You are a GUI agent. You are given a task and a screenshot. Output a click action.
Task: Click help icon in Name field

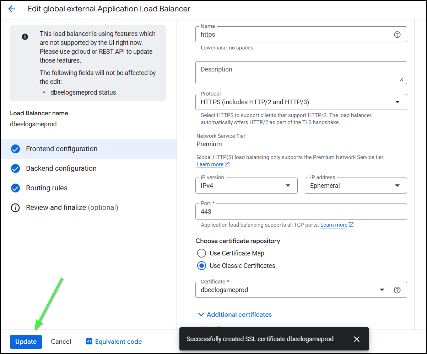397,35
